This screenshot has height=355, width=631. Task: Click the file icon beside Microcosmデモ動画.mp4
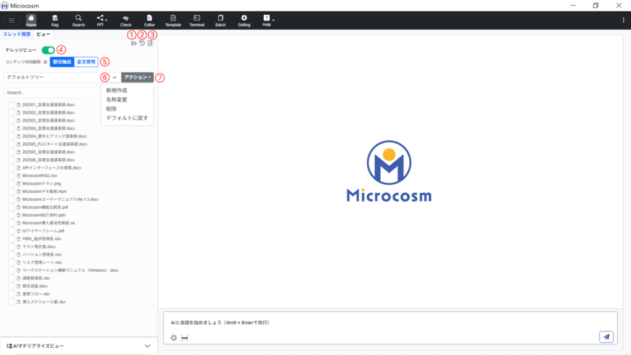point(18,192)
